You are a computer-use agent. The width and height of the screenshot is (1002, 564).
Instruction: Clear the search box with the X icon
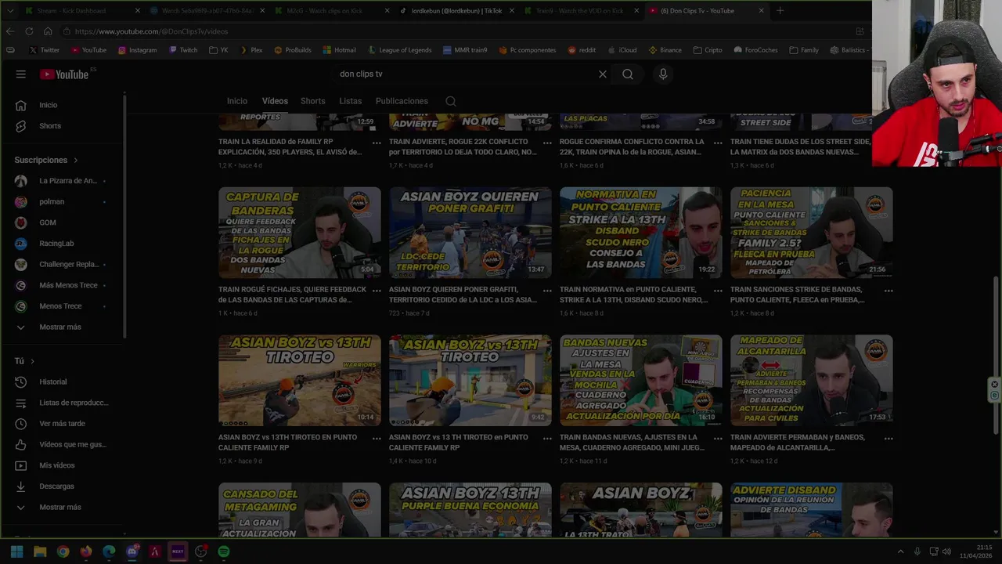coord(602,74)
